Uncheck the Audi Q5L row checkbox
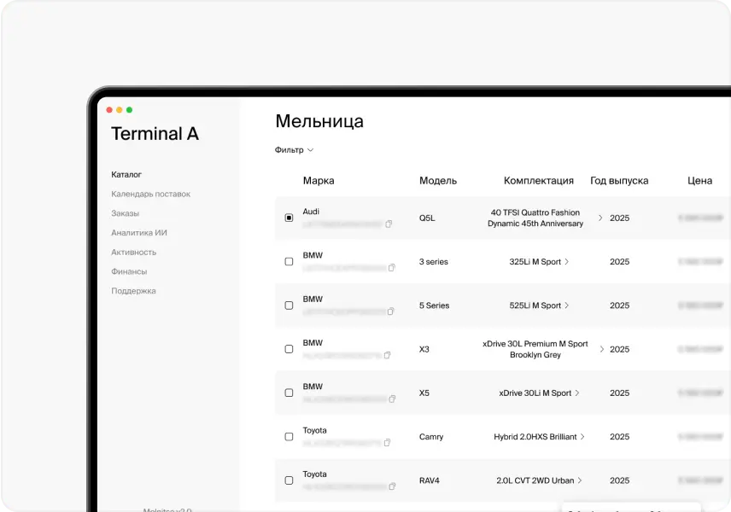 [x=289, y=218]
